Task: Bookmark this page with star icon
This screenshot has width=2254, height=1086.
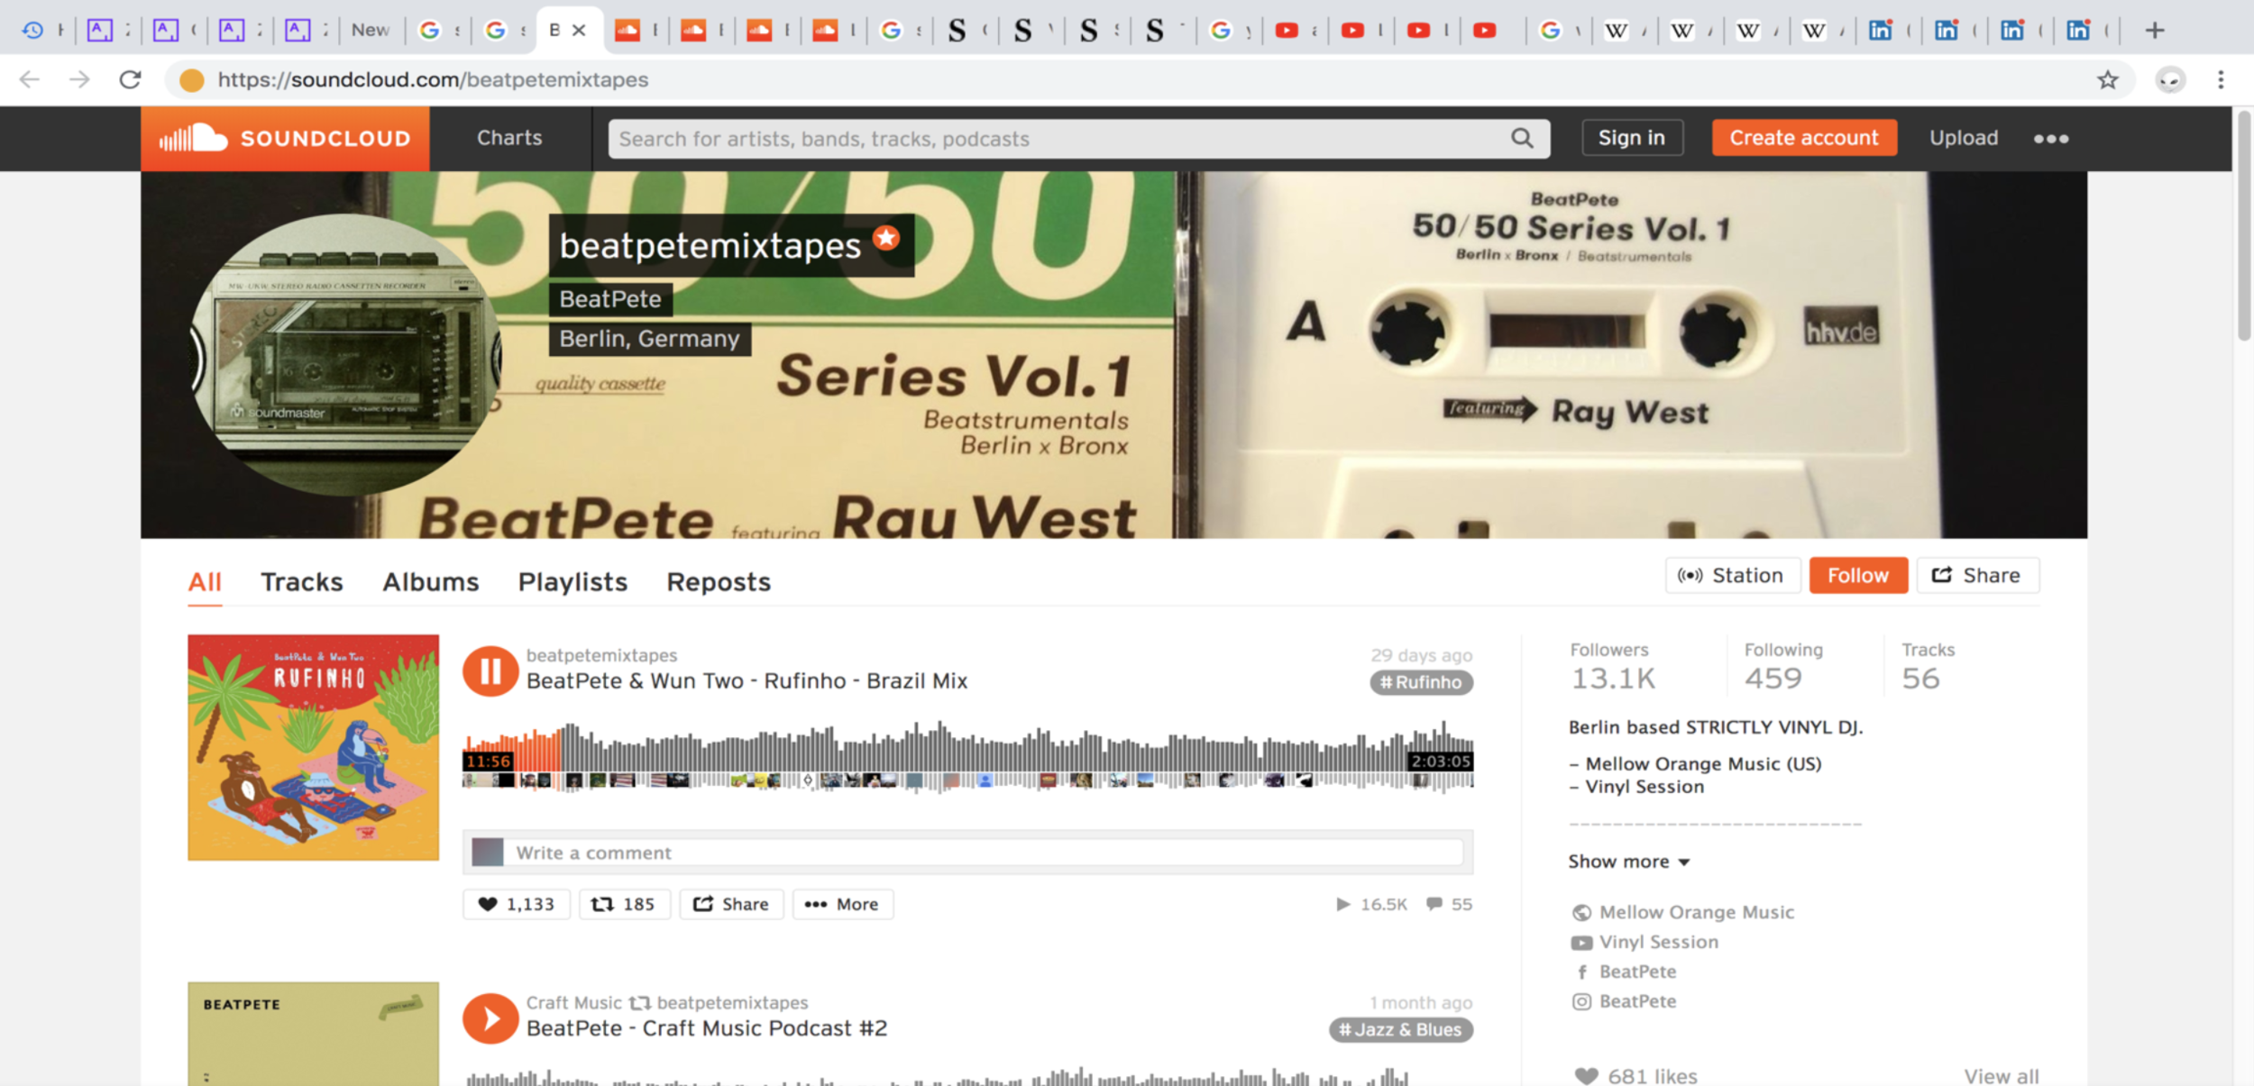Action: 2107,79
